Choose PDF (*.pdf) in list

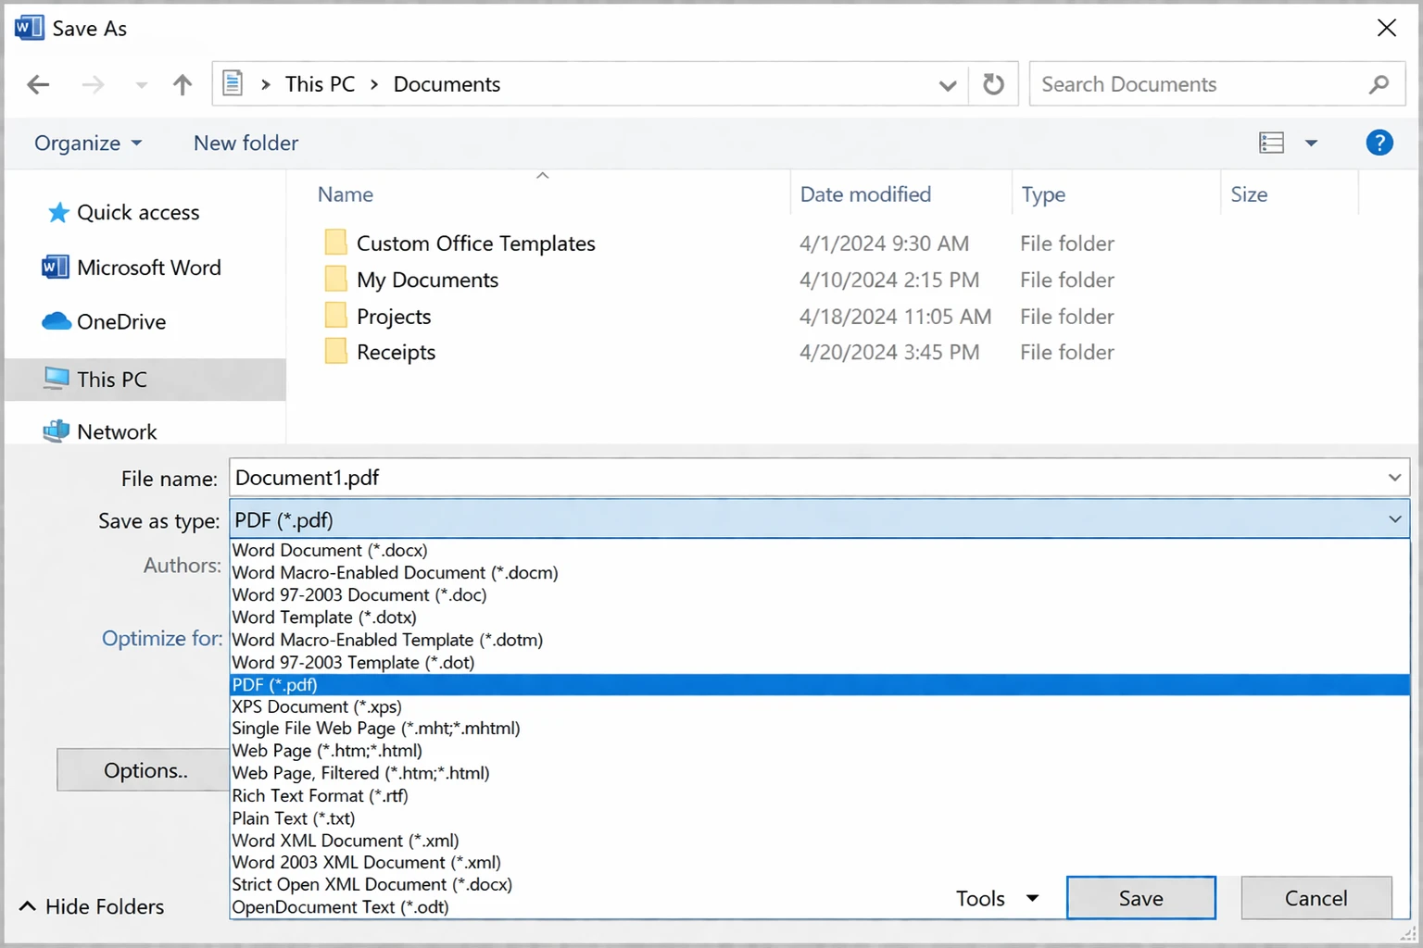[x=820, y=684]
